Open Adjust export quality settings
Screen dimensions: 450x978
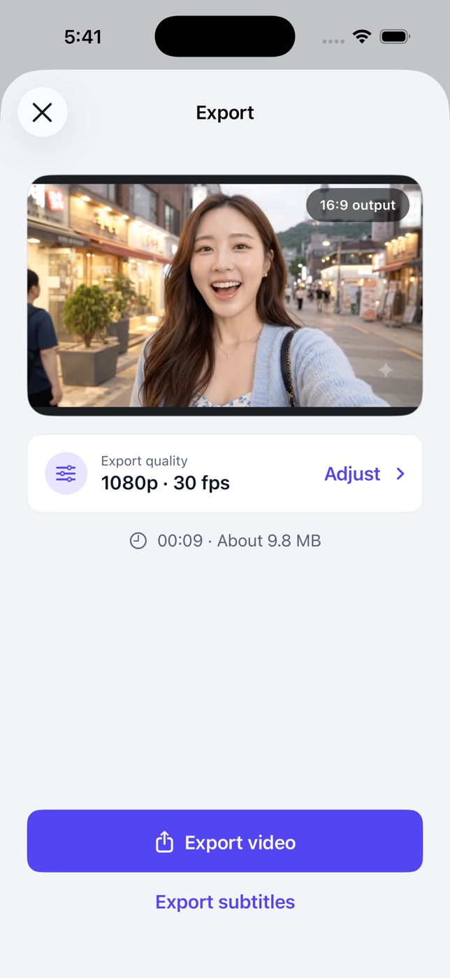pyautogui.click(x=352, y=474)
